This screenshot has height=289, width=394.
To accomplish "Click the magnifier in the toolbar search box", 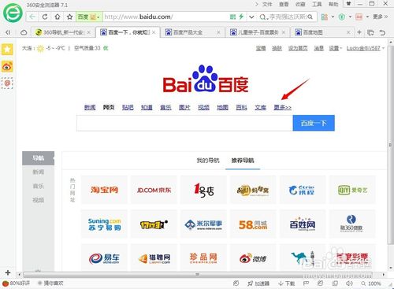I will pos(310,17).
